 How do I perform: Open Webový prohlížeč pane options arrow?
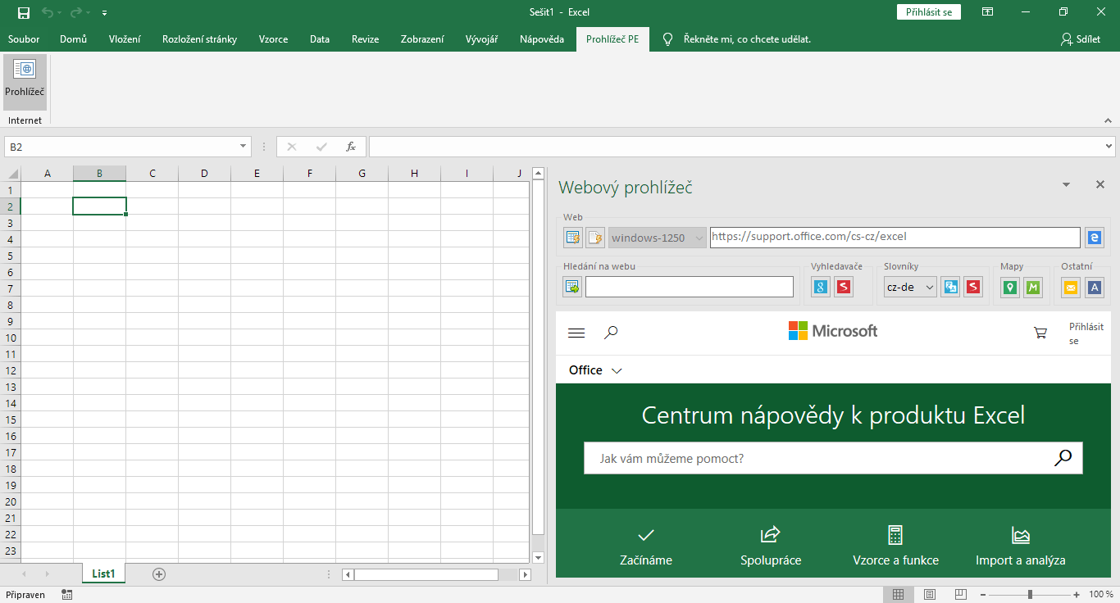[1066, 185]
